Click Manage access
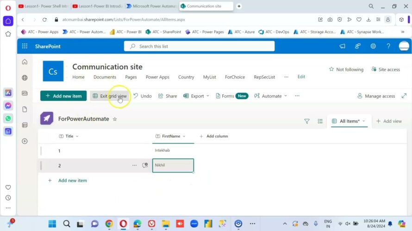This screenshot has width=412, height=231. (376, 96)
